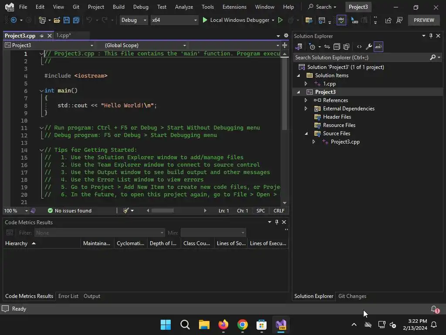Viewport: 446px width, 335px height.
Task: Click the vertical scrollbar thumb in editor
Action: 284,93
